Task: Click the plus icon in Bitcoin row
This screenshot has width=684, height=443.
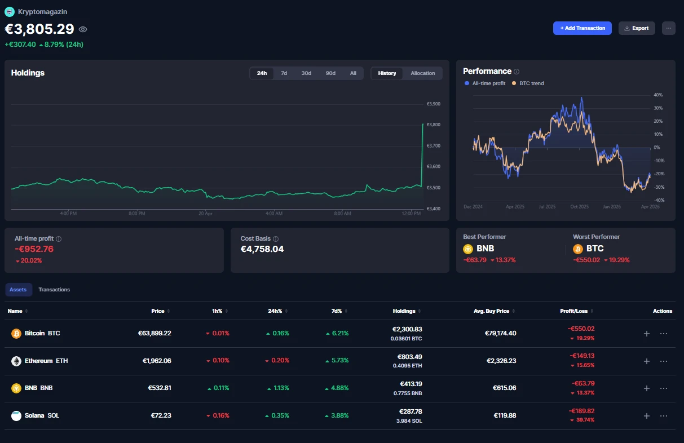Action: point(647,334)
